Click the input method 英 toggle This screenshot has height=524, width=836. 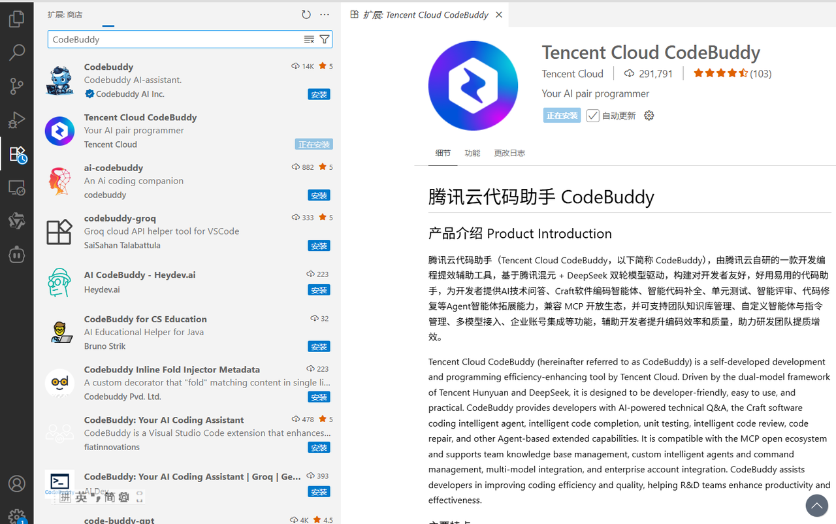(81, 497)
